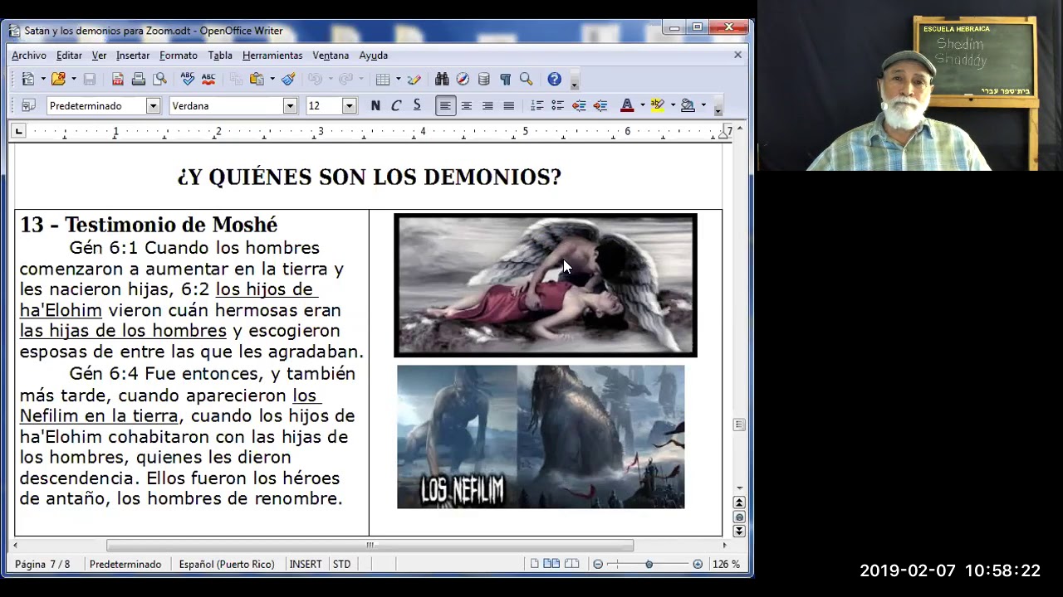
Task: Open the Editar menu
Action: tap(69, 55)
